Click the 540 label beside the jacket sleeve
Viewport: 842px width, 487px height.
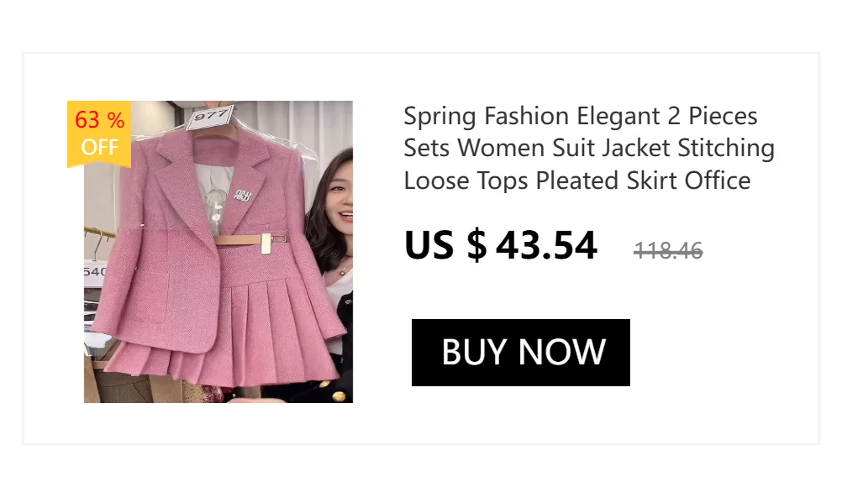94,271
